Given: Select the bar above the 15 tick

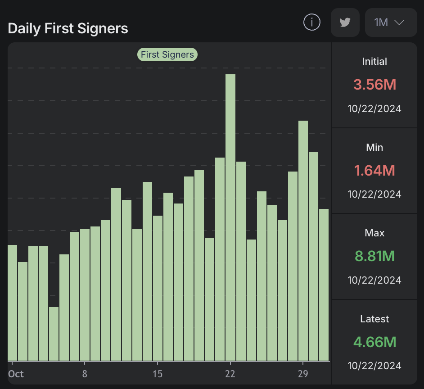Looking at the screenshot, I should pos(158,288).
